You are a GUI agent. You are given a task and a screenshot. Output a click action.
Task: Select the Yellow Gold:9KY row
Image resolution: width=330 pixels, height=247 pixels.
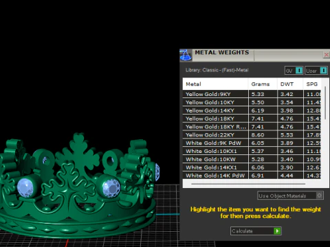pyautogui.click(x=252, y=94)
